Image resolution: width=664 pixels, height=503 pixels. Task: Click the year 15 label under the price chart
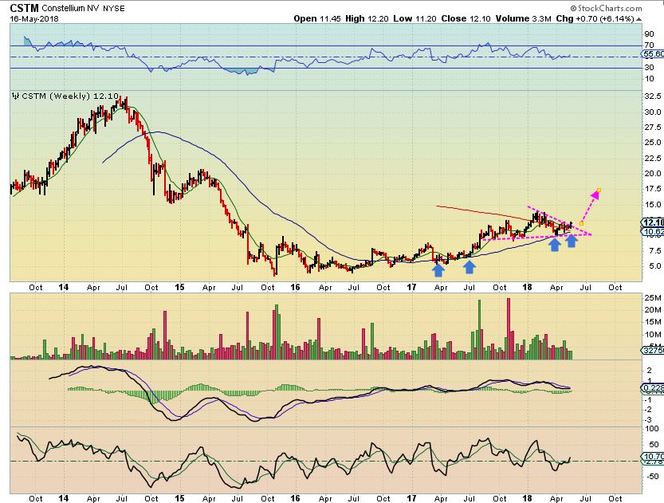[179, 287]
